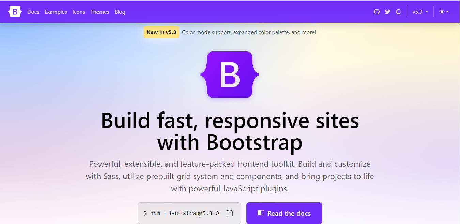Viewport: 460px width, 224px height.
Task: Open the Icons nav item
Action: [79, 12]
